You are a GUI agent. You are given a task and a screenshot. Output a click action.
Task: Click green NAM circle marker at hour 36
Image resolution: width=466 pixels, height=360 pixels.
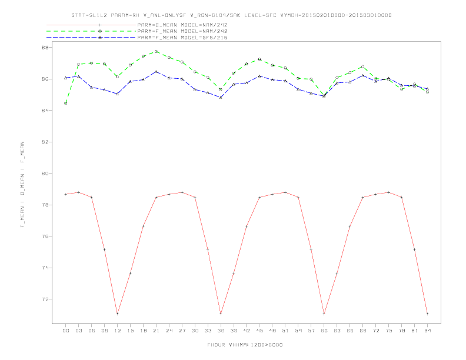click(x=221, y=89)
